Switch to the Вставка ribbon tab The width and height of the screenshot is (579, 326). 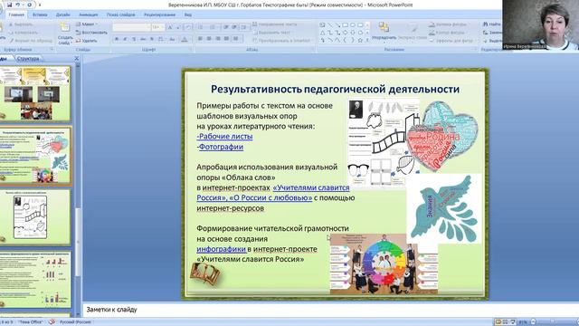(x=40, y=14)
